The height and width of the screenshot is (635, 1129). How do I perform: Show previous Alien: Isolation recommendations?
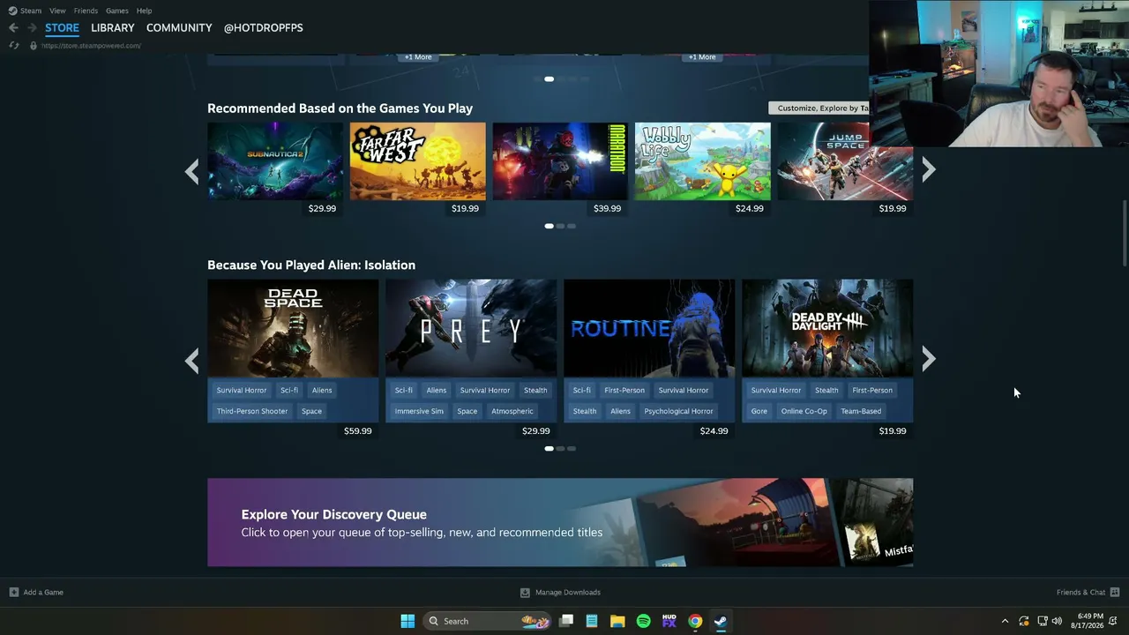click(x=191, y=359)
